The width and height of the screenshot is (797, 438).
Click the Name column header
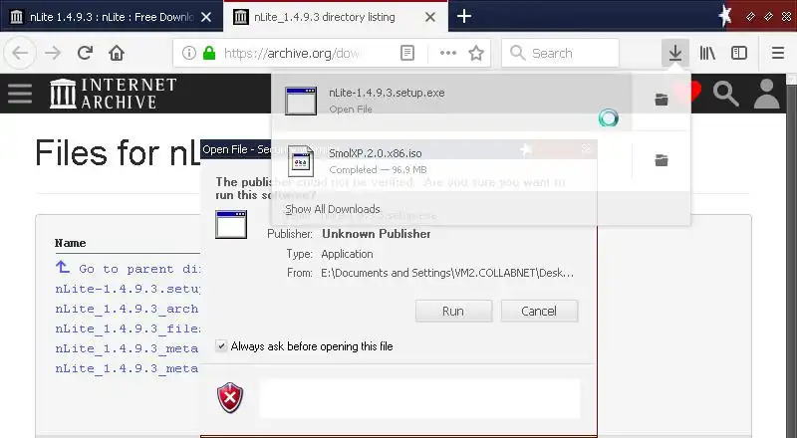click(x=70, y=243)
